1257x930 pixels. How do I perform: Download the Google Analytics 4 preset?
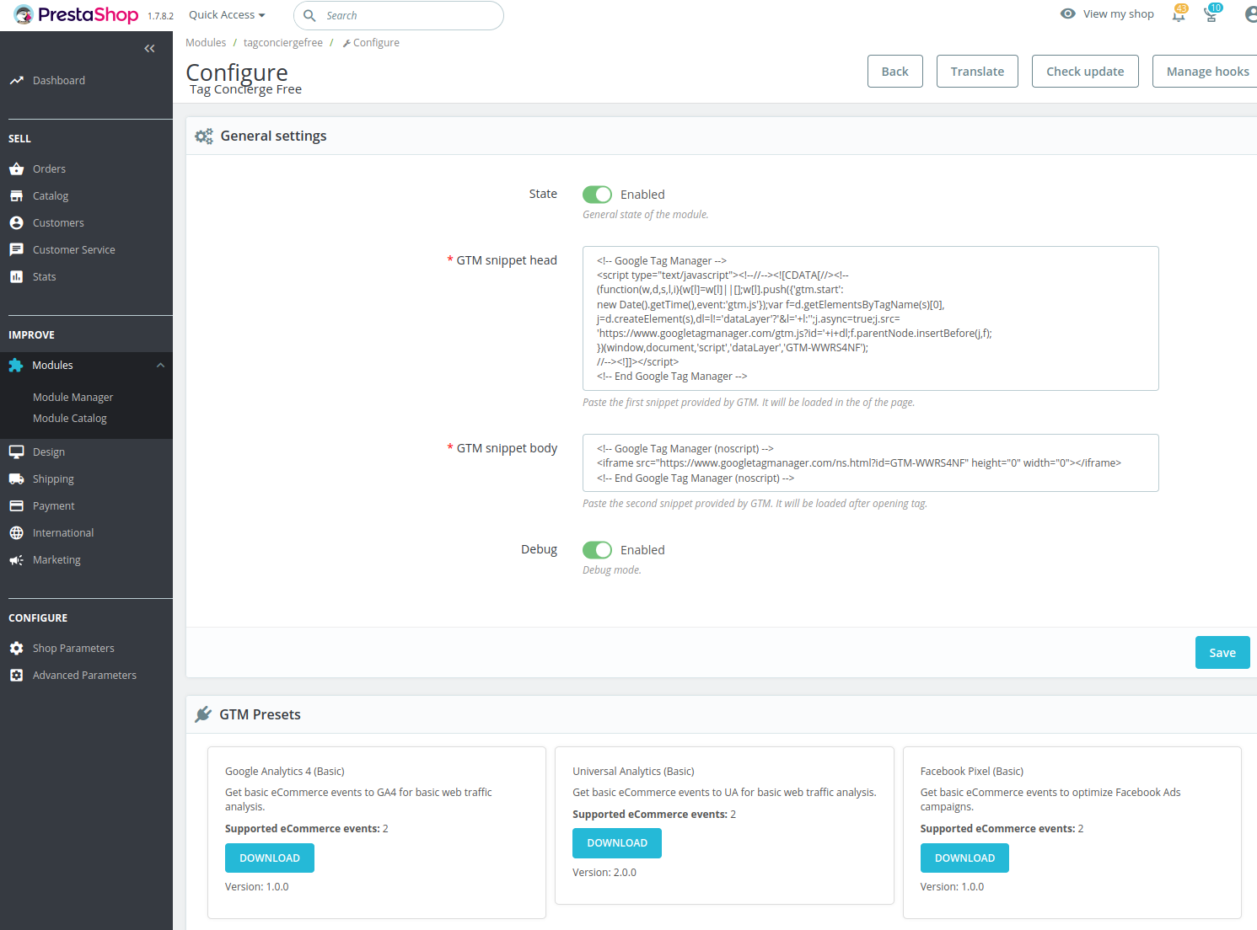click(x=270, y=858)
